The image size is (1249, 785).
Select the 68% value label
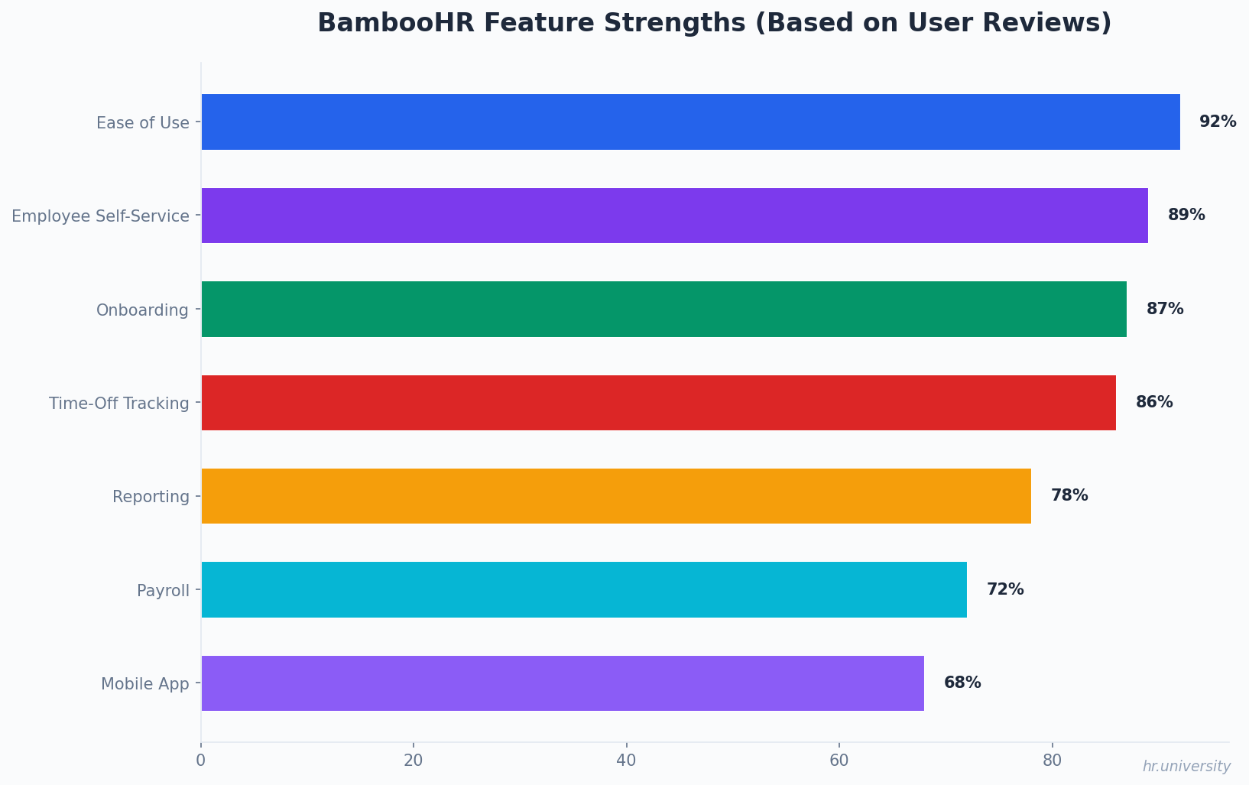click(x=962, y=683)
